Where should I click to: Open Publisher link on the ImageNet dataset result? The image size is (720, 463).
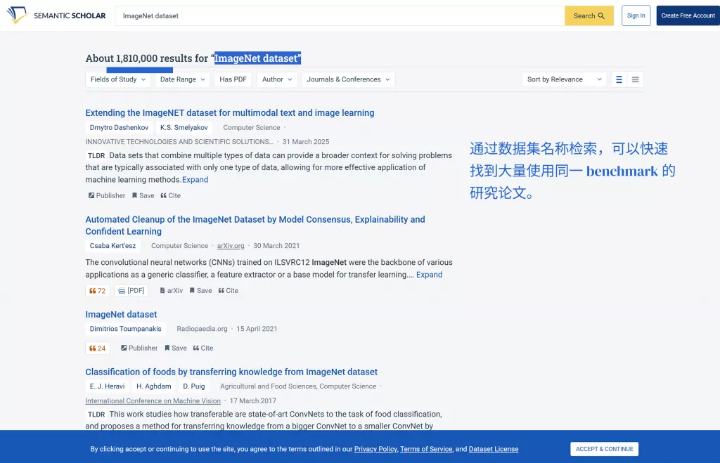pos(139,348)
